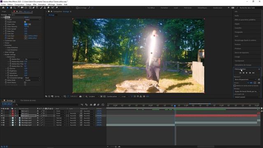
Task: Select the Zoom magnifier tool
Action: [x=15, y=8]
